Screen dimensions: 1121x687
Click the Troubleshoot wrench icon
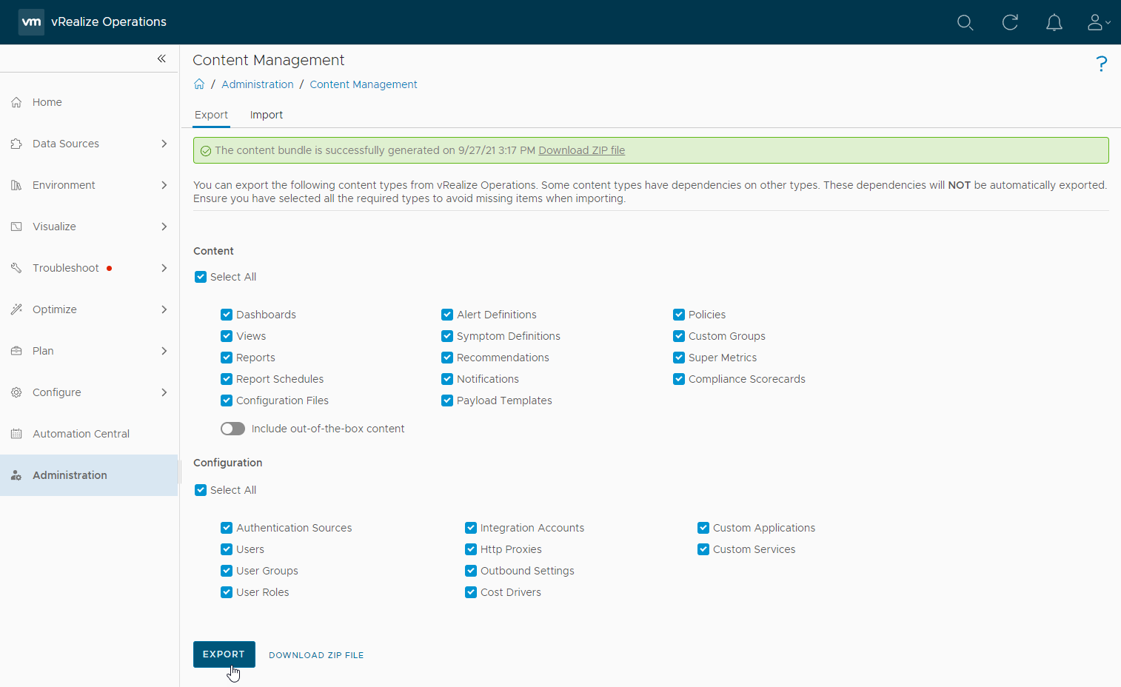(x=16, y=268)
